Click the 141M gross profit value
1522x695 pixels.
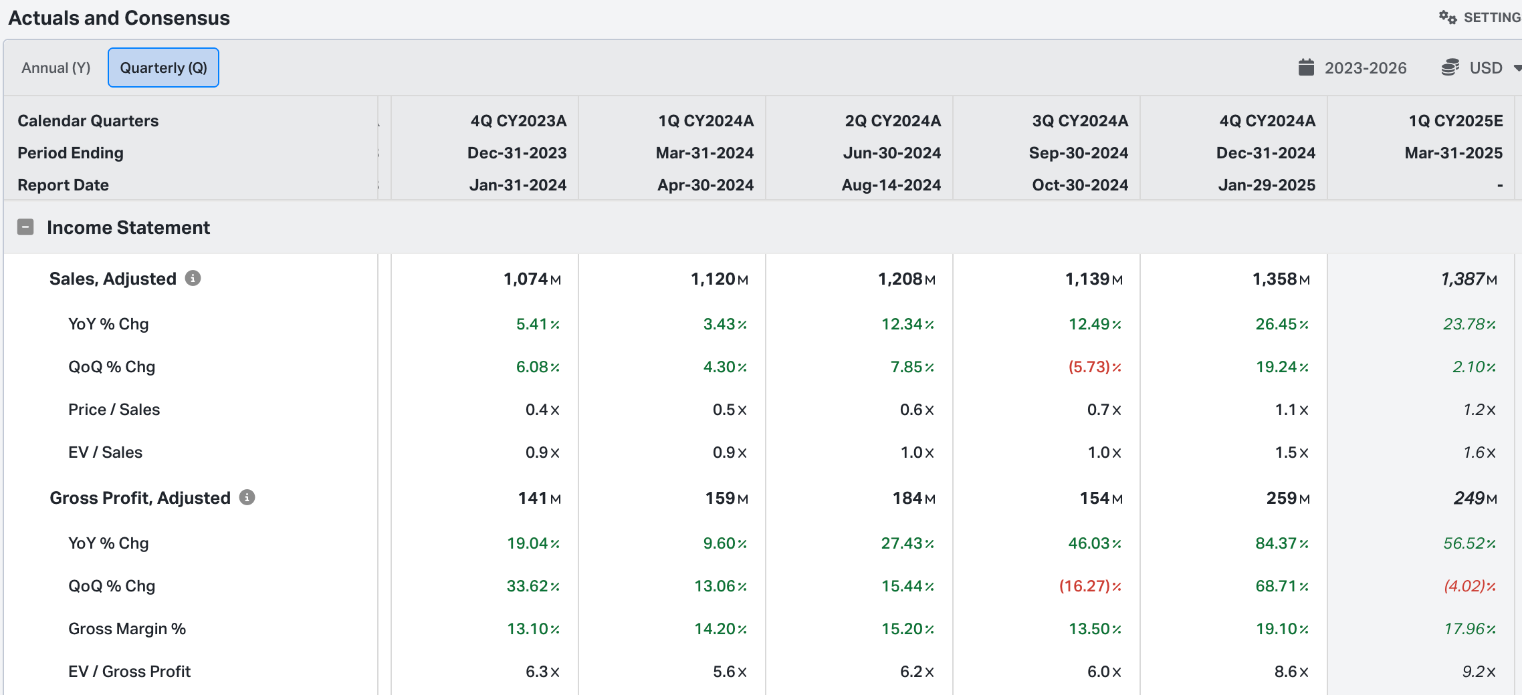coord(540,498)
